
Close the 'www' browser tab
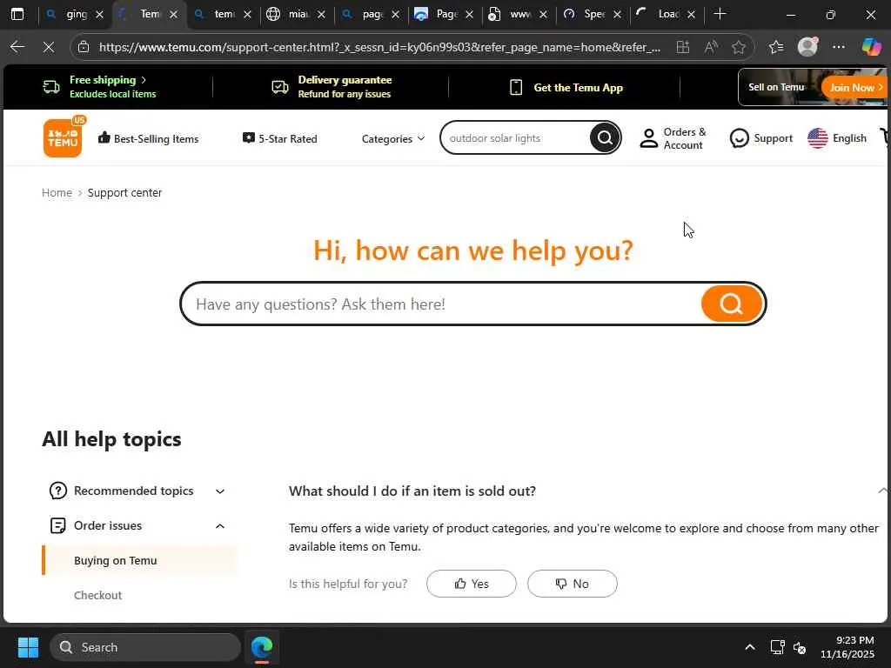coord(543,14)
